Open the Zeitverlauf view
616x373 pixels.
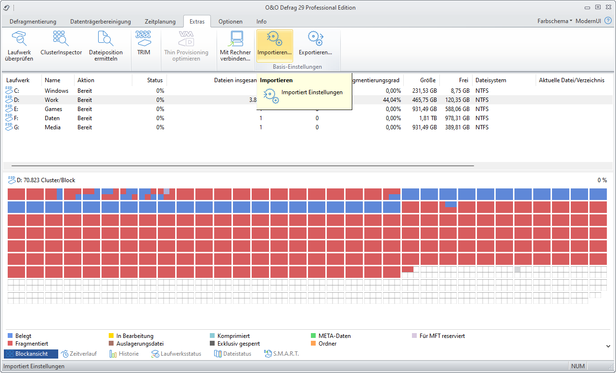(79, 354)
